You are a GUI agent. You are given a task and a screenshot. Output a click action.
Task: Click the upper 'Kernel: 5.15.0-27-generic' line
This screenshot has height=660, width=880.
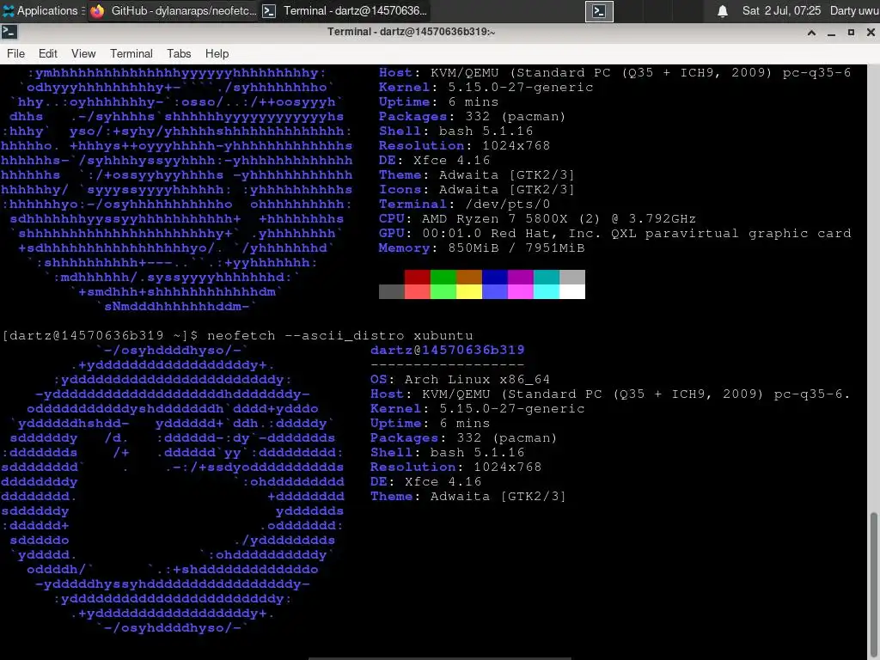click(x=486, y=88)
